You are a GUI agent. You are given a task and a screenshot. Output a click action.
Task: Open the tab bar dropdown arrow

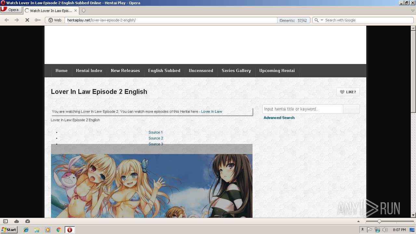(413, 10)
